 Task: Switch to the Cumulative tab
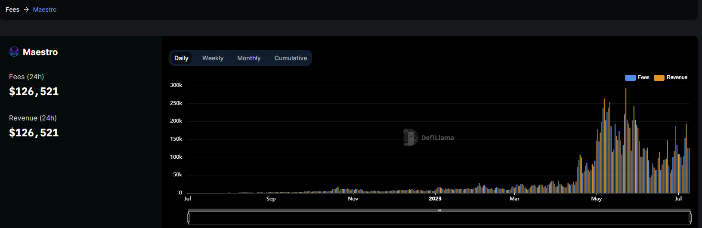pos(291,58)
